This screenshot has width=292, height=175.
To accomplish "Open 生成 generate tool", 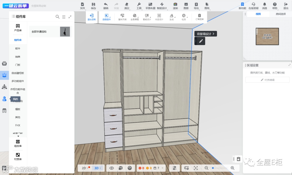I will pos(171,17).
